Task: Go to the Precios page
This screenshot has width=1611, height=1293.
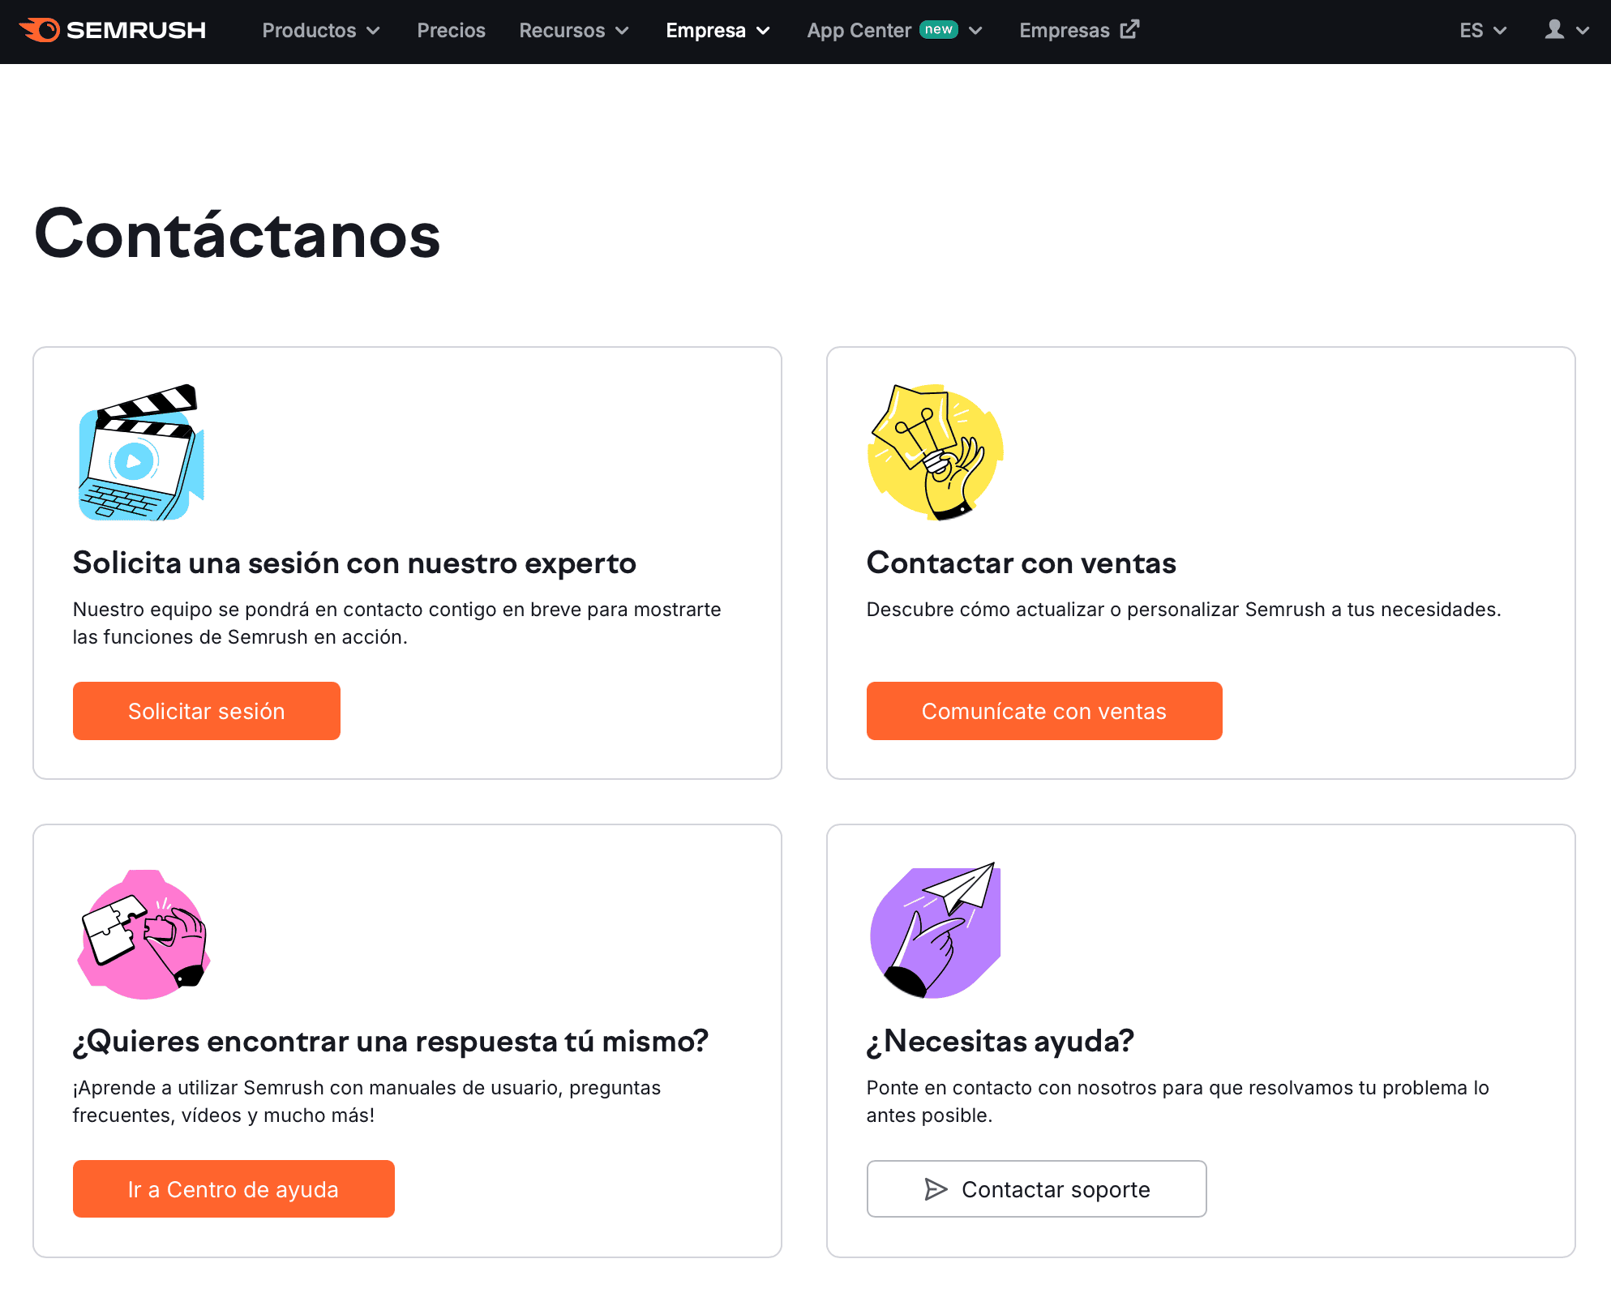Action: pos(451,31)
